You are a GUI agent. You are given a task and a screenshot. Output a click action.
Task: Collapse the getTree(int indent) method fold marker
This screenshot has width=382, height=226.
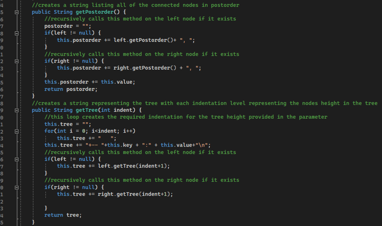coord(16,110)
